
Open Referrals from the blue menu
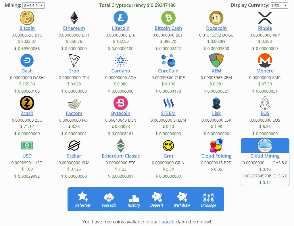click(x=83, y=199)
